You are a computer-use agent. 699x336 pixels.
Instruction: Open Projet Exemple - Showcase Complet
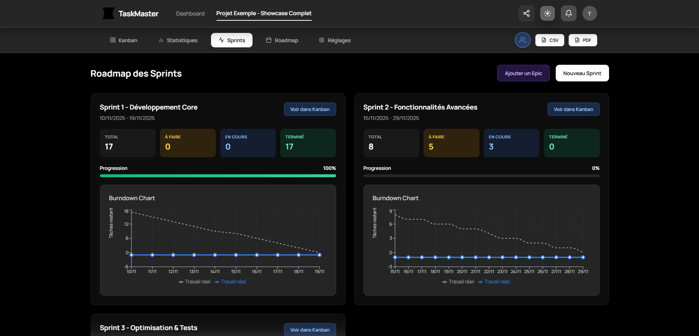(264, 13)
